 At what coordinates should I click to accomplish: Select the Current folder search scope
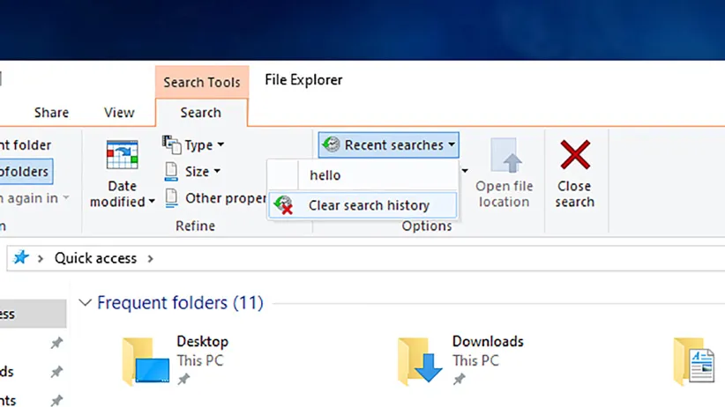25,145
